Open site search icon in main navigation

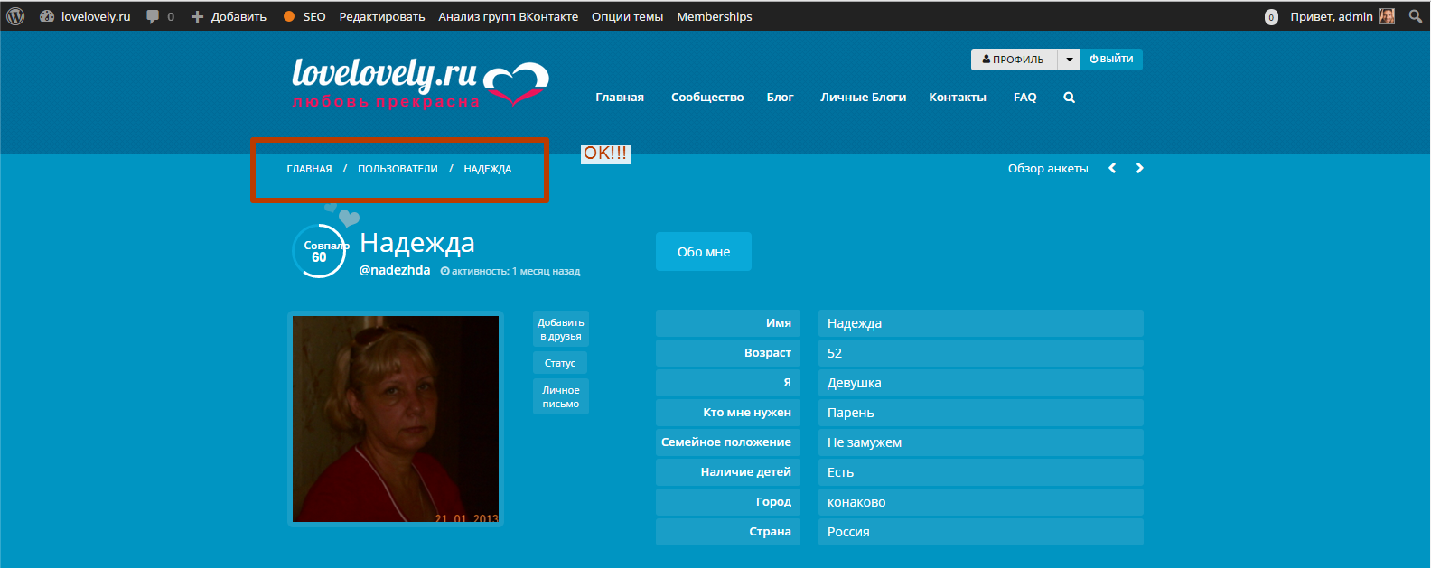coord(1069,98)
